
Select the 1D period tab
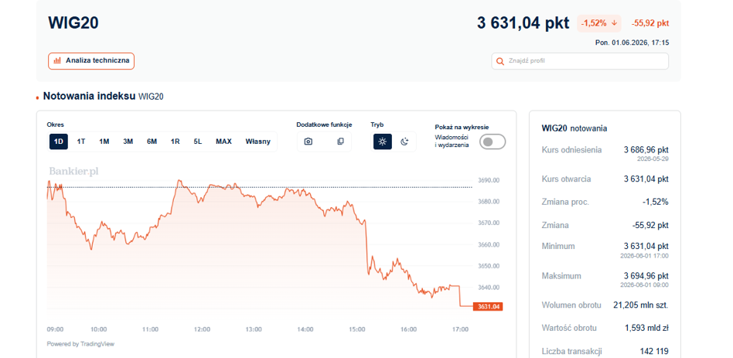(59, 141)
